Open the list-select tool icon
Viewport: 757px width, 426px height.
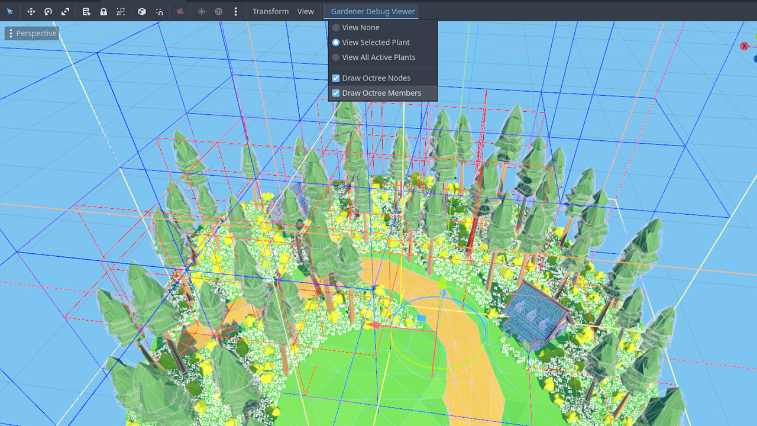[x=86, y=11]
